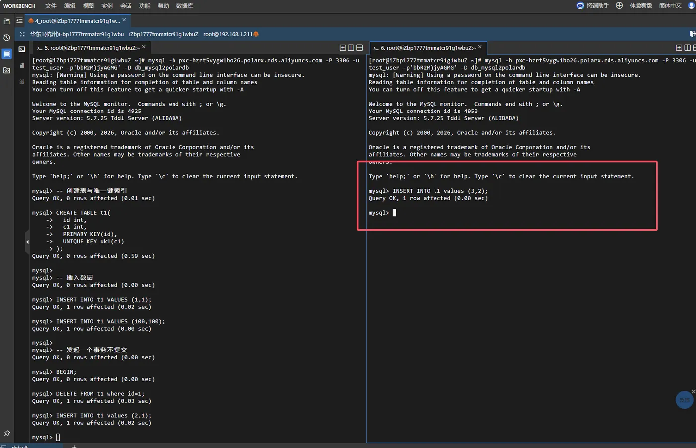Image resolution: width=696 pixels, height=448 pixels.
Task: Collapse the left panel with arrow handle
Action: click(x=27, y=242)
